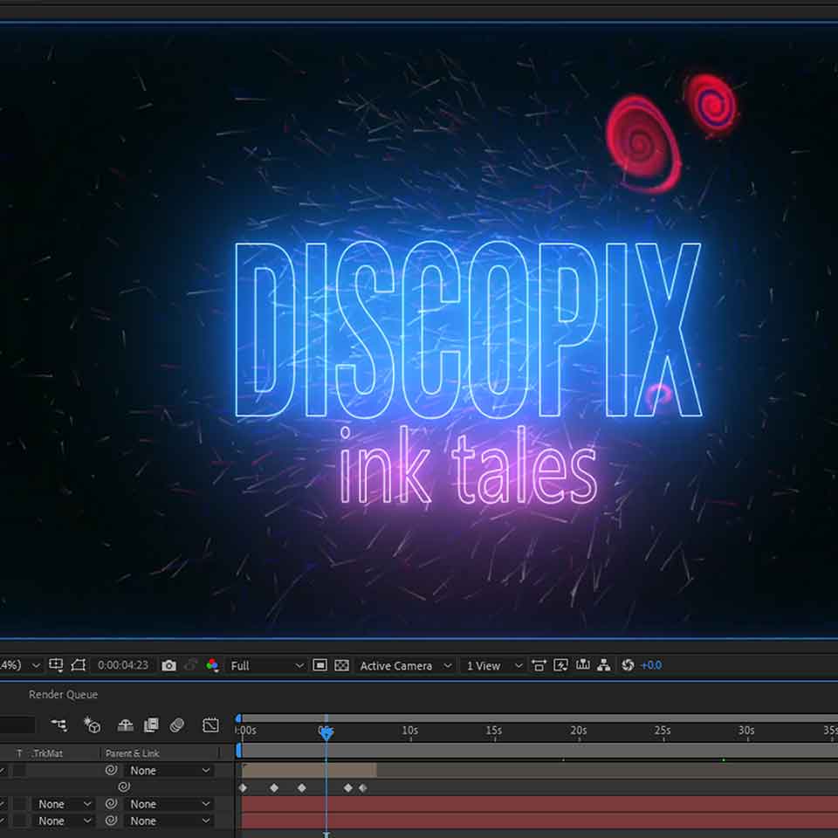Open the Graph Editor icon

[x=210, y=725]
